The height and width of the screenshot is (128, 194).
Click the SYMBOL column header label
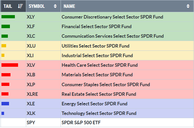click(x=36, y=6)
